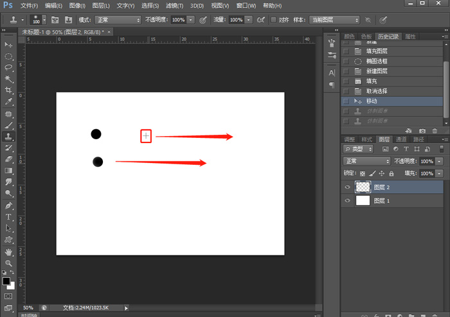450x317 pixels.
Task: Select the Pen tool
Action: [8, 205]
